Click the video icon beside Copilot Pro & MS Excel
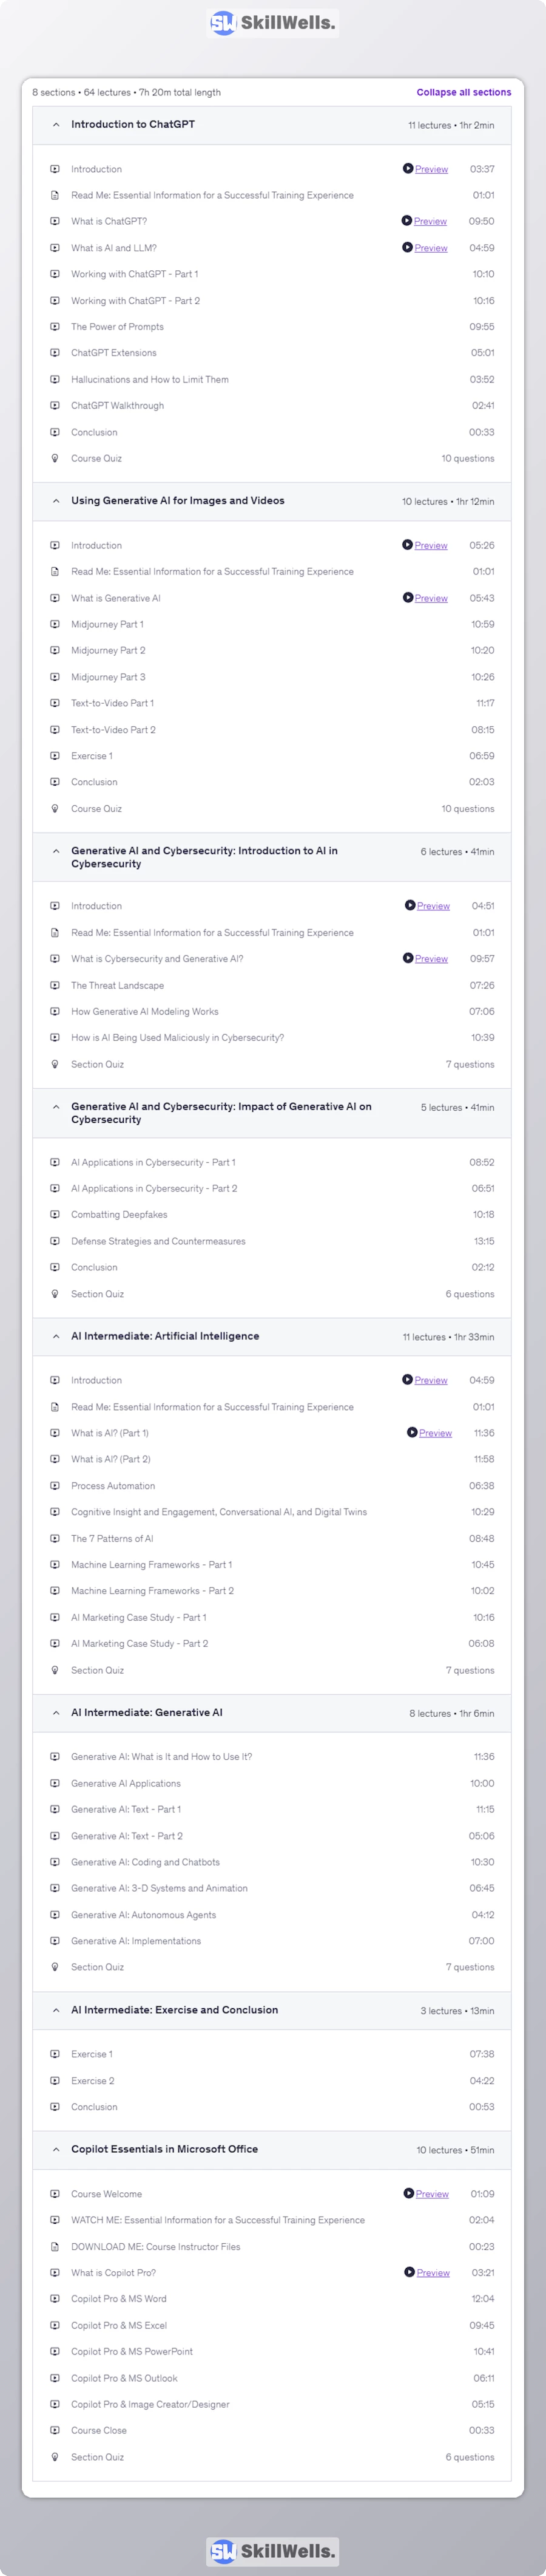546x2576 pixels. click(55, 2326)
